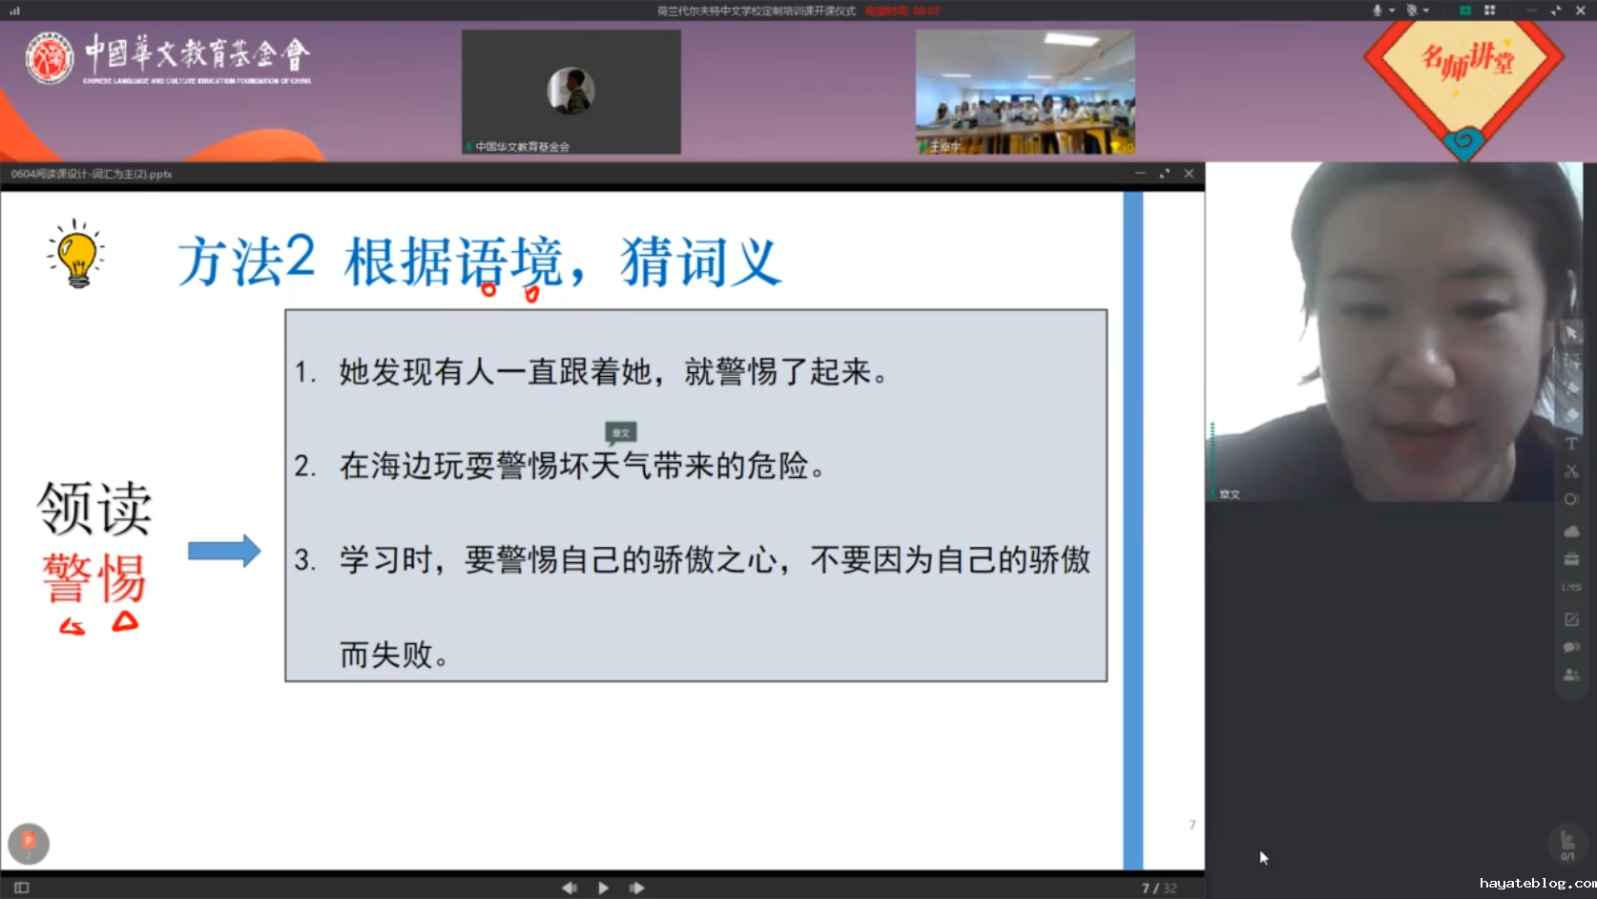Switch to grid layout view
The image size is (1597, 899).
[x=1489, y=10]
